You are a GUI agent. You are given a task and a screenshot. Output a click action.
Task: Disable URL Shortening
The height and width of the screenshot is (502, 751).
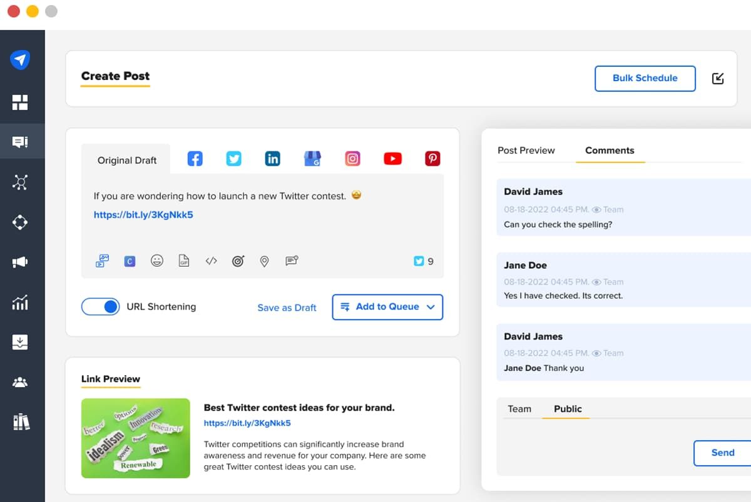(100, 307)
